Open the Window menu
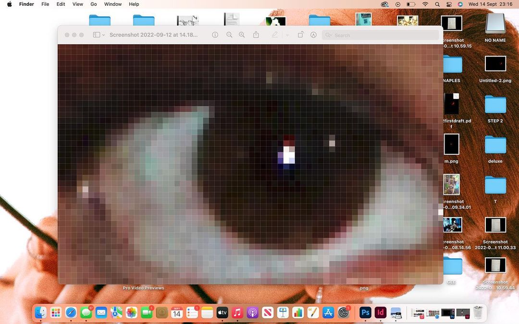 113,4
